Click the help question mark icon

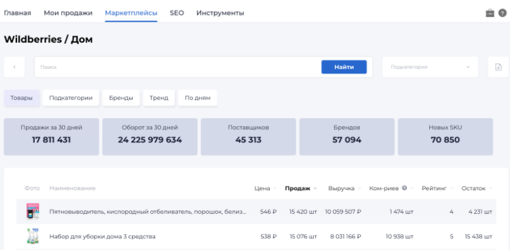pyautogui.click(x=503, y=13)
